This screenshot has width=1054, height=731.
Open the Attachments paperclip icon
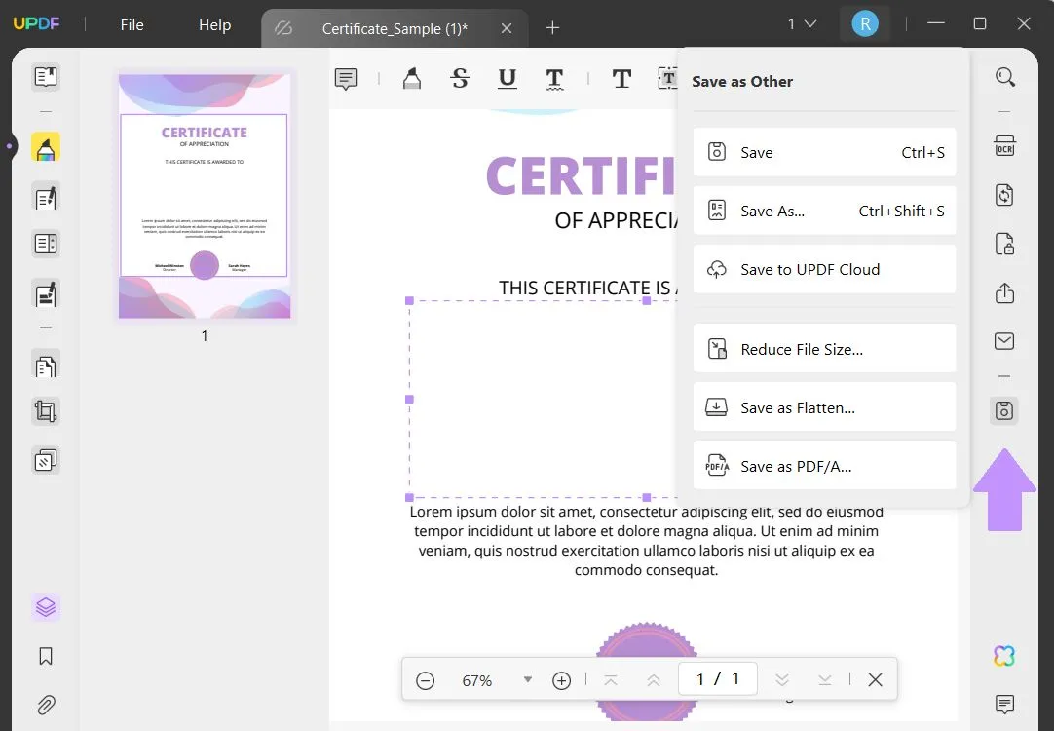46,704
